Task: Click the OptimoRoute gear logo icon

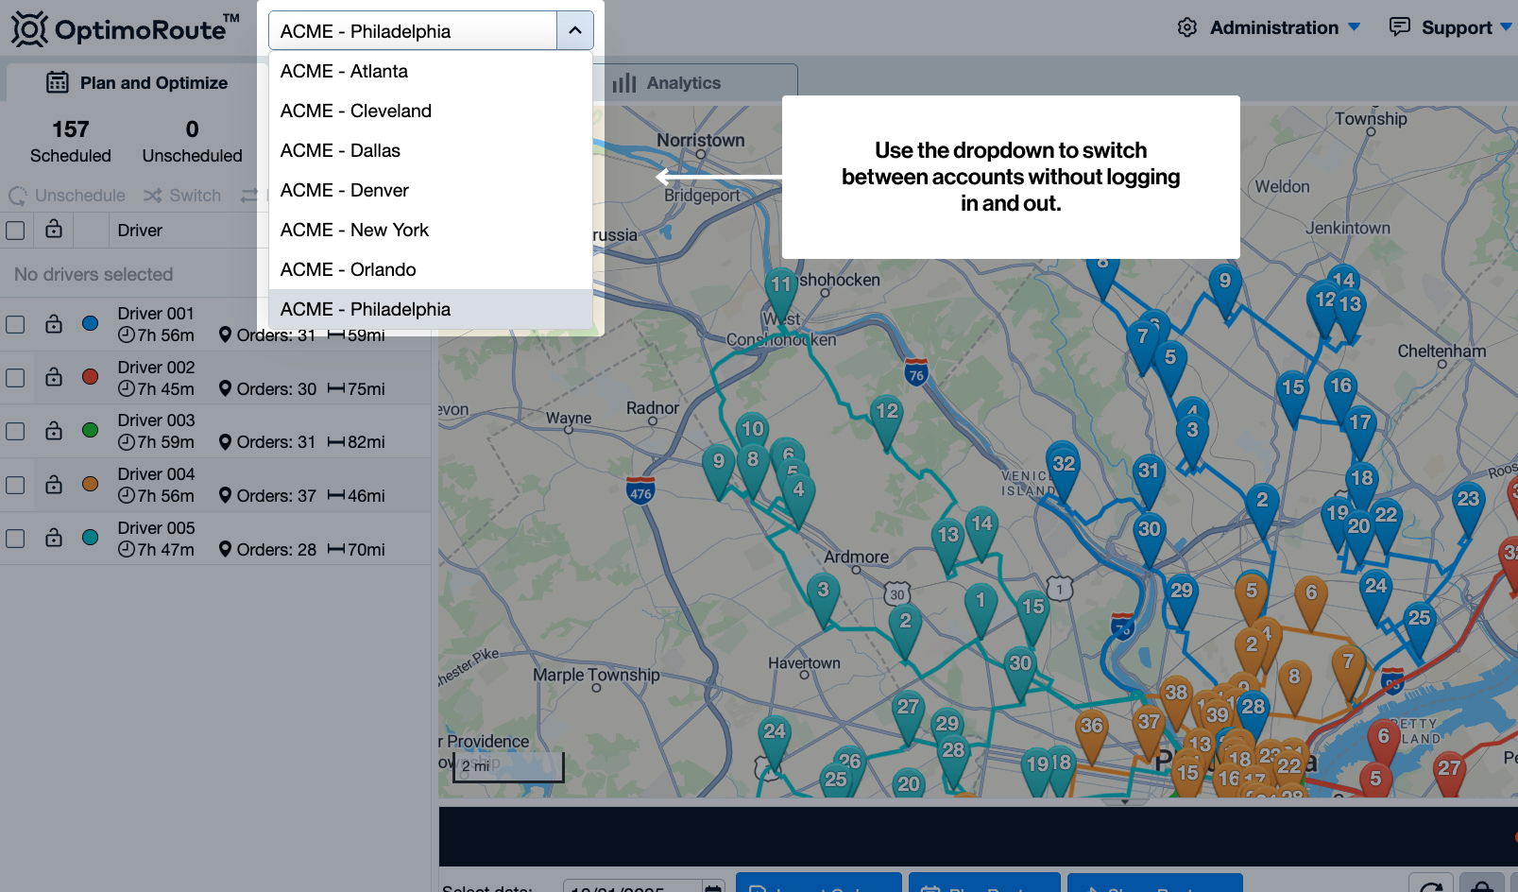Action: (28, 29)
